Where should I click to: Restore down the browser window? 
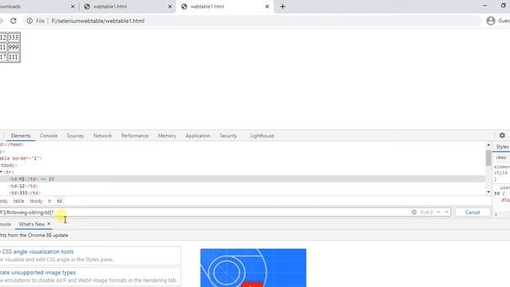[x=503, y=6]
